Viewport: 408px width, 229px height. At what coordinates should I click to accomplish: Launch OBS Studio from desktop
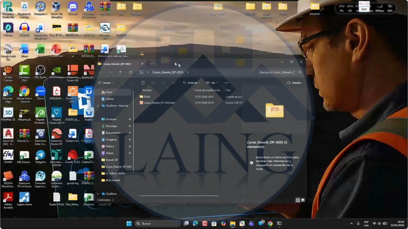point(40,72)
